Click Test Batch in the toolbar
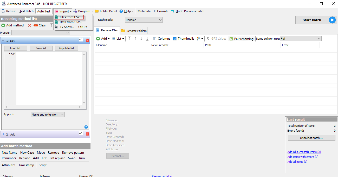Image resolution: width=338 pixels, height=177 pixels. [x=27, y=11]
